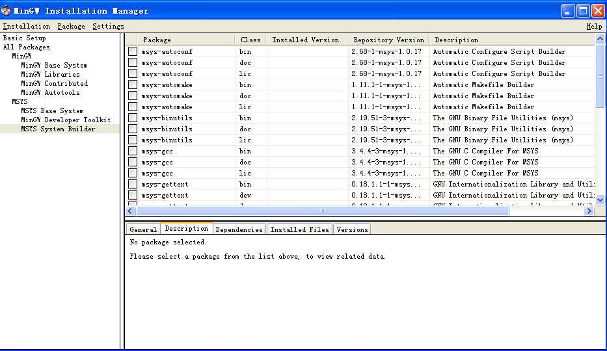Screen dimensions: 607x351
Task: Sort by the Class column header
Action: point(250,40)
